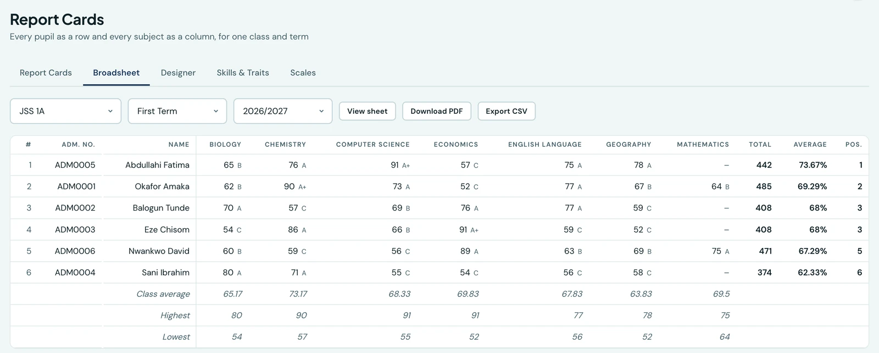Screen dimensions: 879x353
Task: Click admission number ADM0001
Action: point(76,186)
